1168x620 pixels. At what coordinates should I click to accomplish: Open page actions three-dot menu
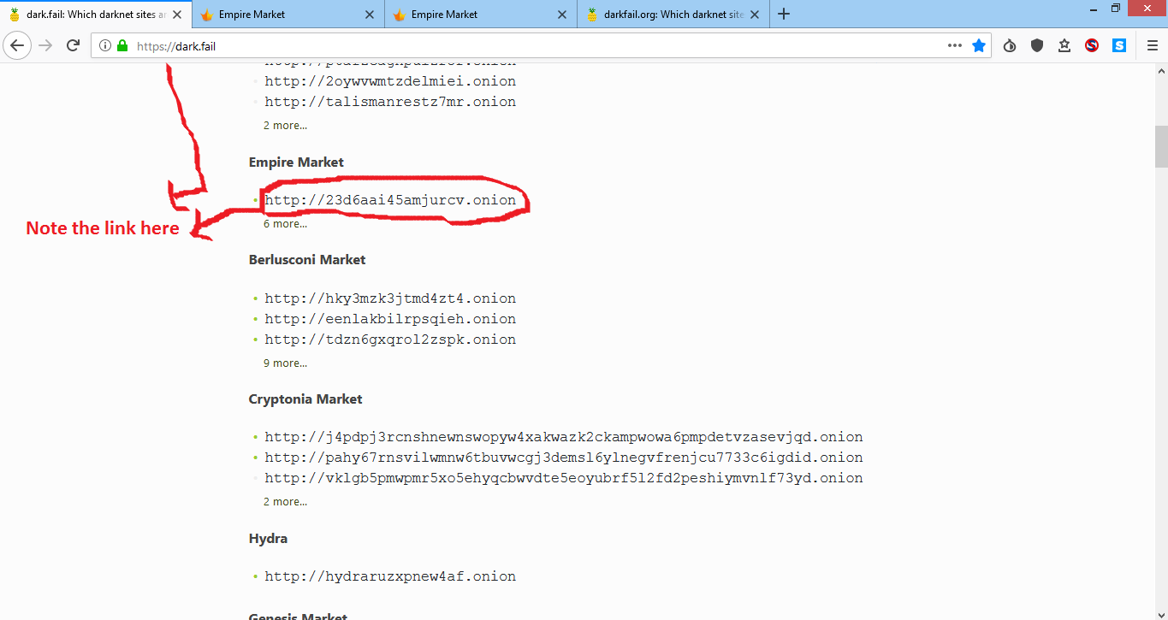pos(955,46)
